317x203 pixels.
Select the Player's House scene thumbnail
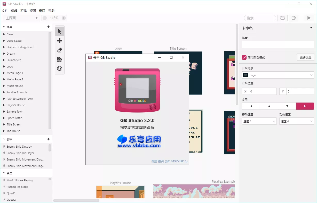(x=120, y=192)
